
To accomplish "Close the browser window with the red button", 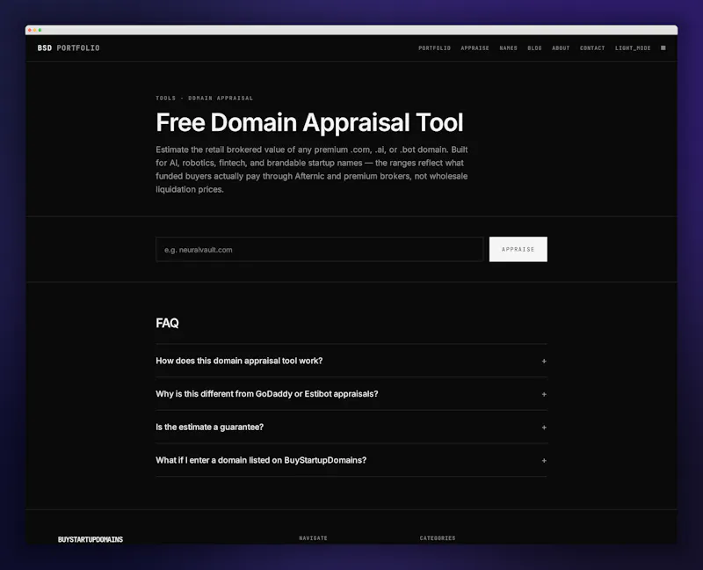I will pyautogui.click(x=30, y=30).
